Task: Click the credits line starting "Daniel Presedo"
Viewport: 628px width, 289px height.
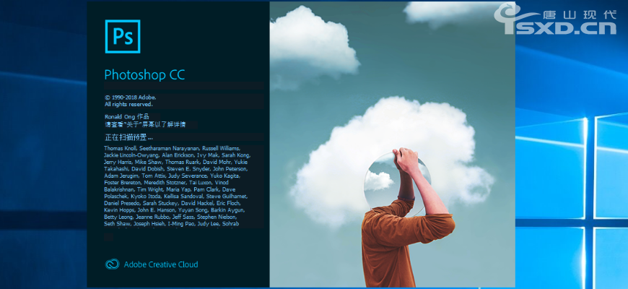Action: point(174,203)
